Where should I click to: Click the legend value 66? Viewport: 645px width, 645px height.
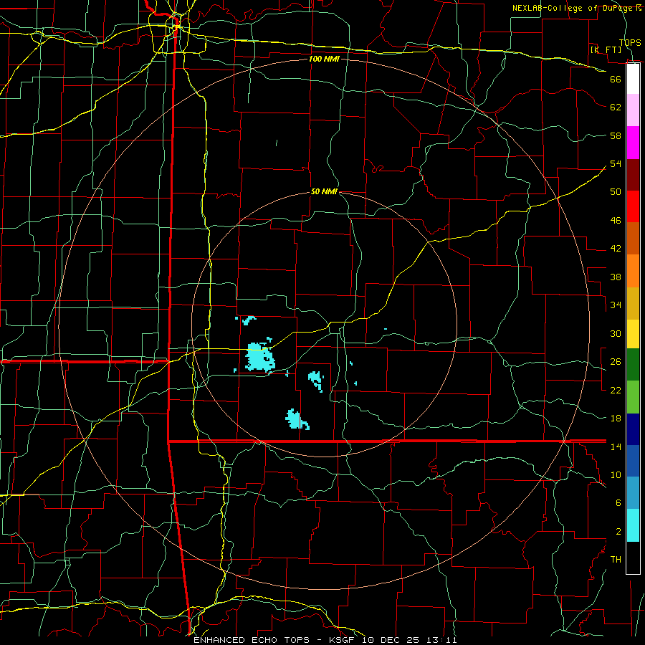coord(616,79)
